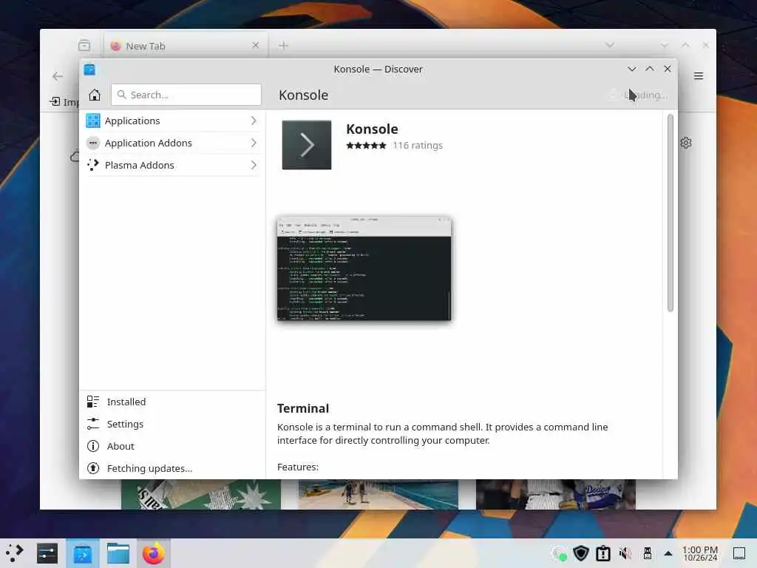Select the Applications grid icon

click(x=92, y=121)
